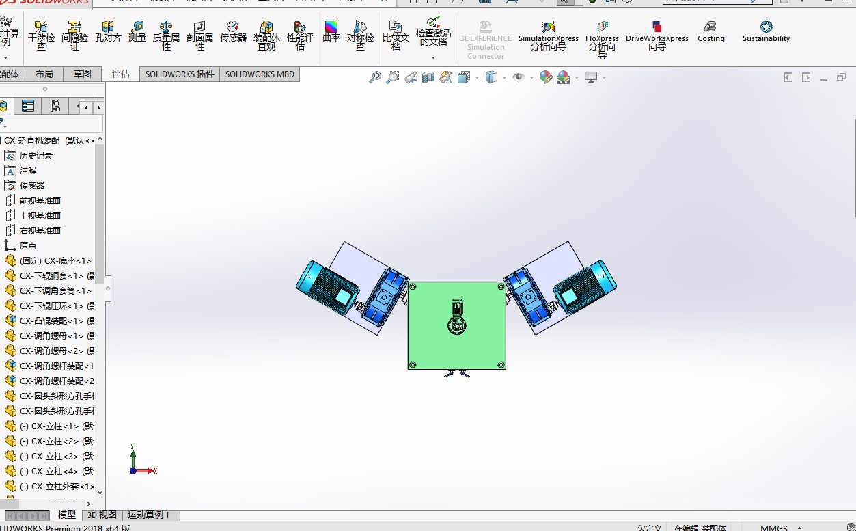Launch SimulationXpress 分析向导
This screenshot has width=856, height=531.
[548, 36]
